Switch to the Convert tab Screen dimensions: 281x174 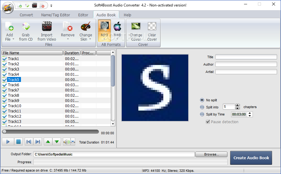pos(26,15)
